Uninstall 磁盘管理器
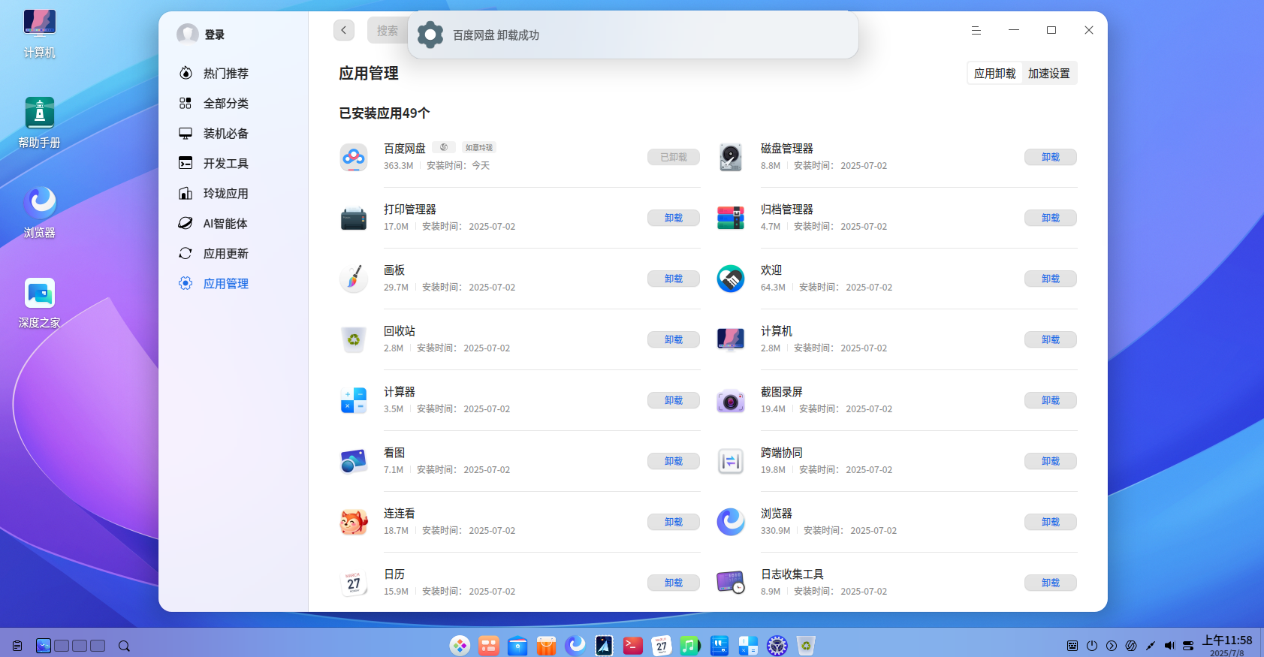 pyautogui.click(x=1051, y=157)
